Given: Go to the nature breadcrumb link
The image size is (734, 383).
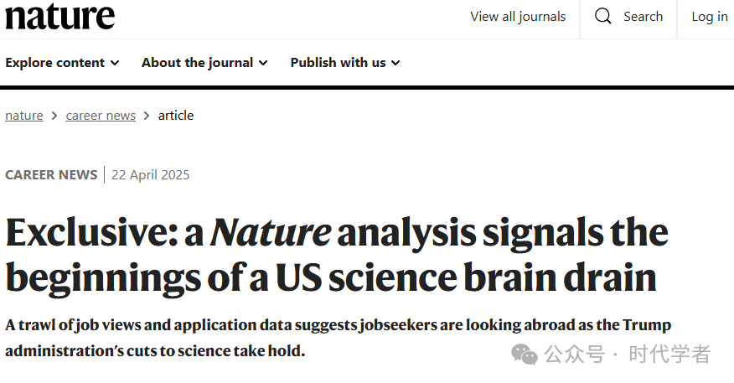Looking at the screenshot, I should coord(23,116).
